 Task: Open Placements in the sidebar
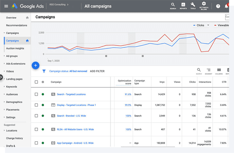coord(12,110)
